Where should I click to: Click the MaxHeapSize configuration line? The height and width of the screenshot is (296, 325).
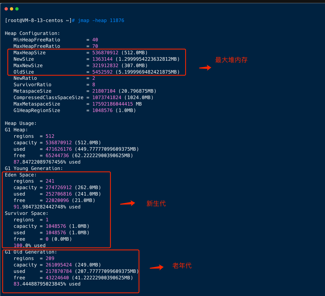[80, 53]
